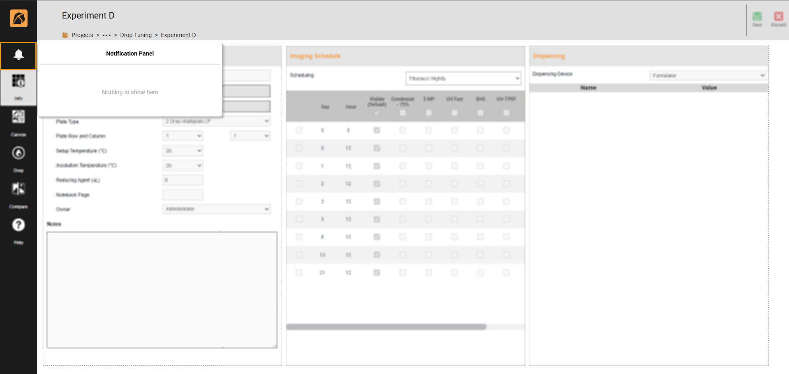This screenshot has width=789, height=374.
Task: Navigate to Drop Tuning breadcrumb link
Action: click(x=136, y=35)
